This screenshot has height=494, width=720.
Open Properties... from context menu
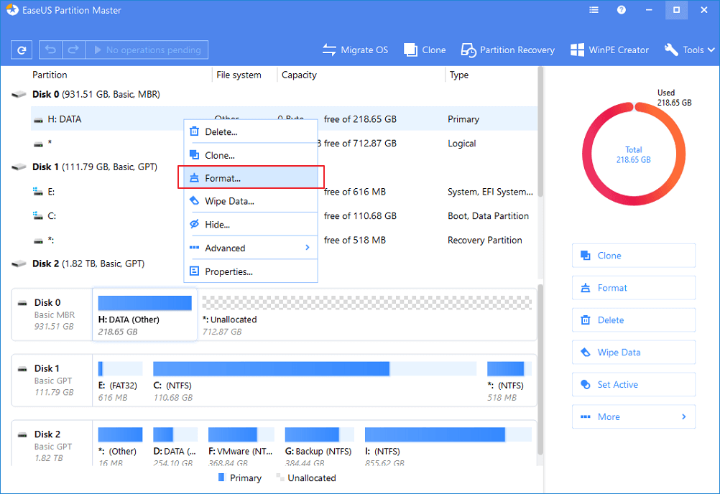tap(251, 271)
